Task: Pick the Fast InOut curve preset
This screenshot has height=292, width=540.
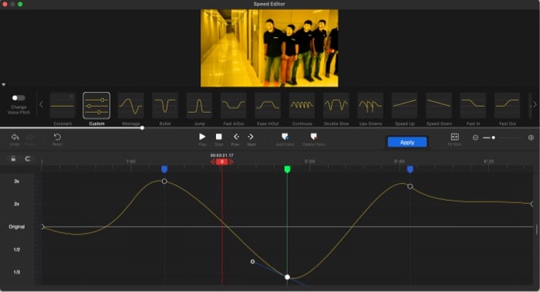Action: (x=234, y=106)
